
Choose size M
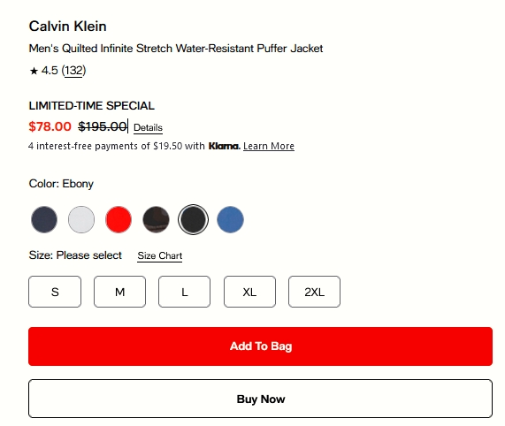119,292
